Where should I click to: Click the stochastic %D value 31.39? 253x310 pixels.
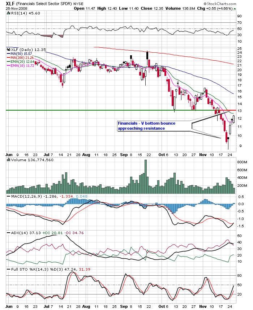pos(85,270)
